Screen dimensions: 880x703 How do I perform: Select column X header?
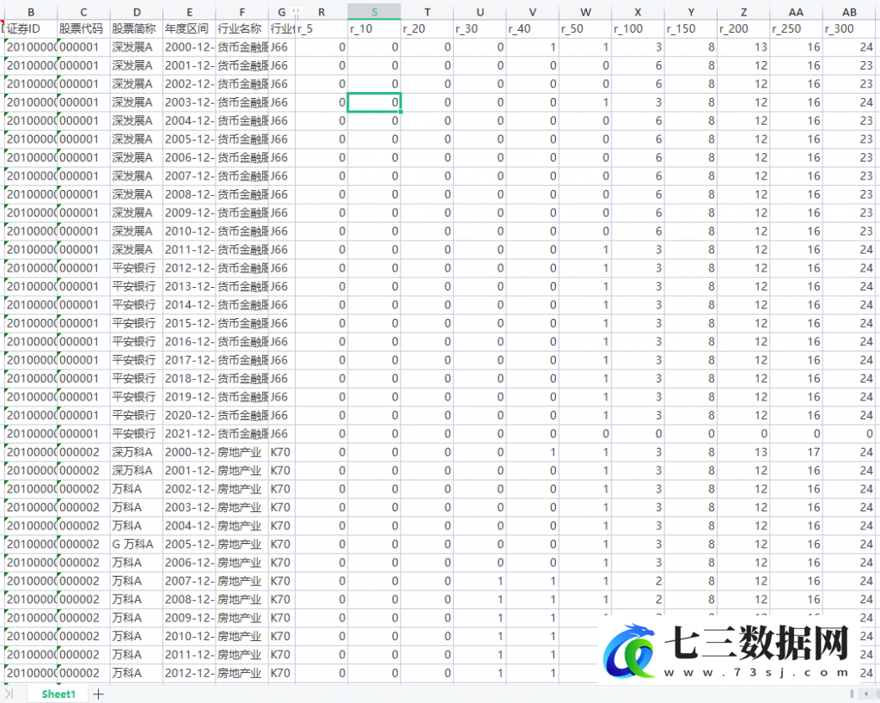(x=639, y=12)
